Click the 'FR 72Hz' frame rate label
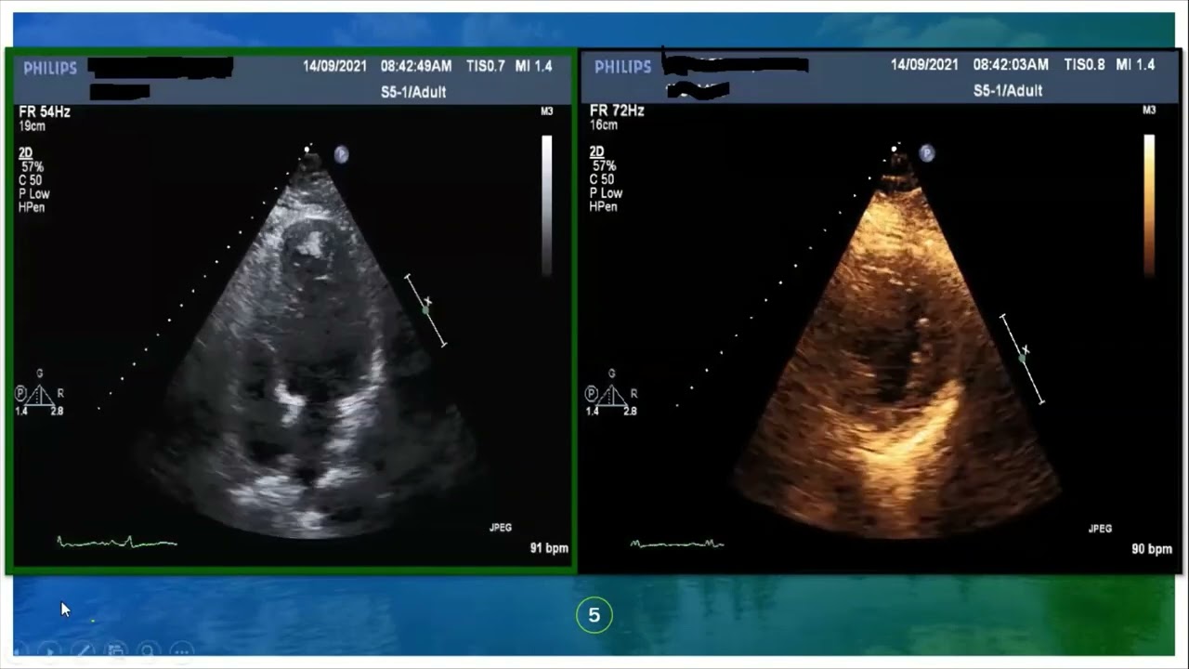Screen dimensions: 1189x669 (x=617, y=111)
